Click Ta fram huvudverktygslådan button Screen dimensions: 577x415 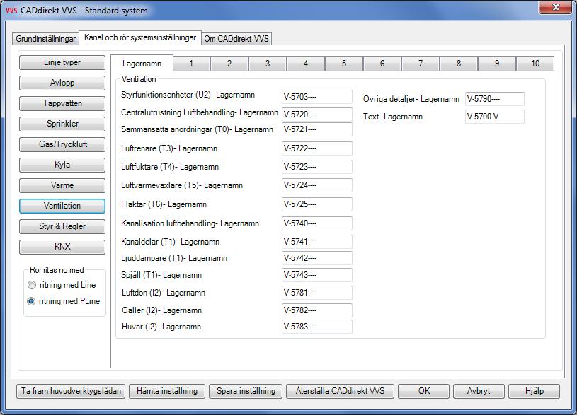coord(71,391)
